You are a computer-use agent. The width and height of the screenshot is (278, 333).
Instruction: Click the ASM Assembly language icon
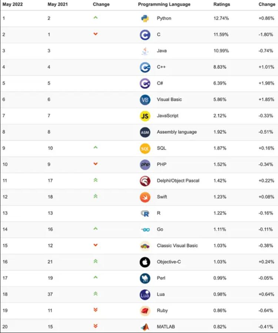point(145,132)
